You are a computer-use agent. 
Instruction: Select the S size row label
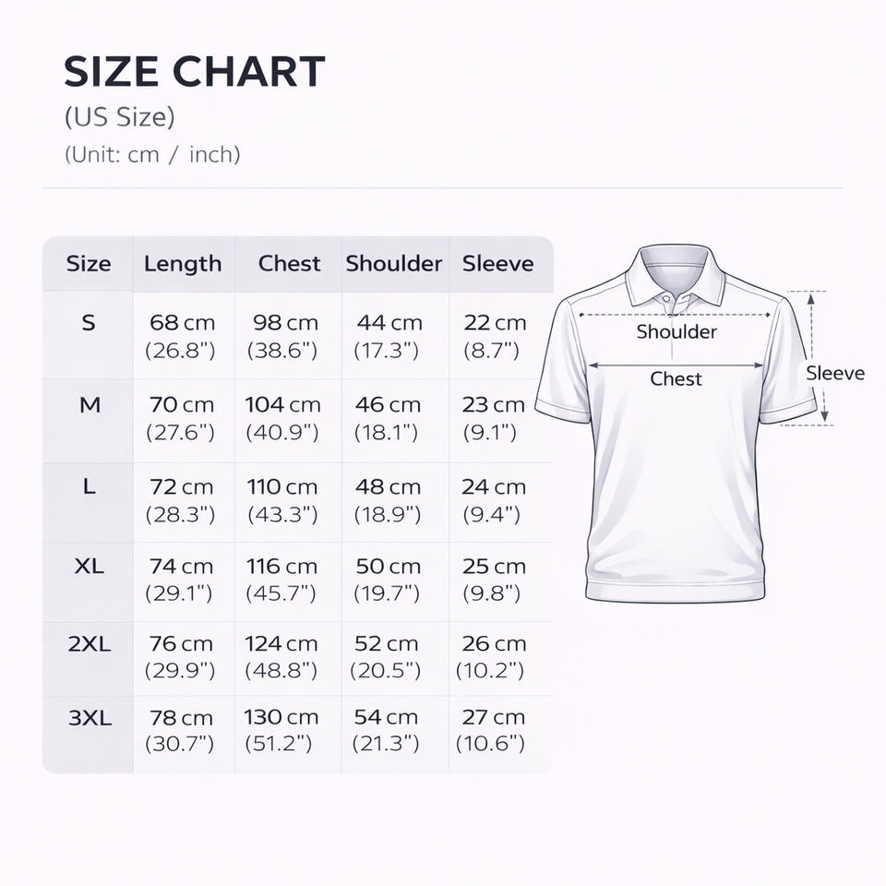[x=89, y=323]
